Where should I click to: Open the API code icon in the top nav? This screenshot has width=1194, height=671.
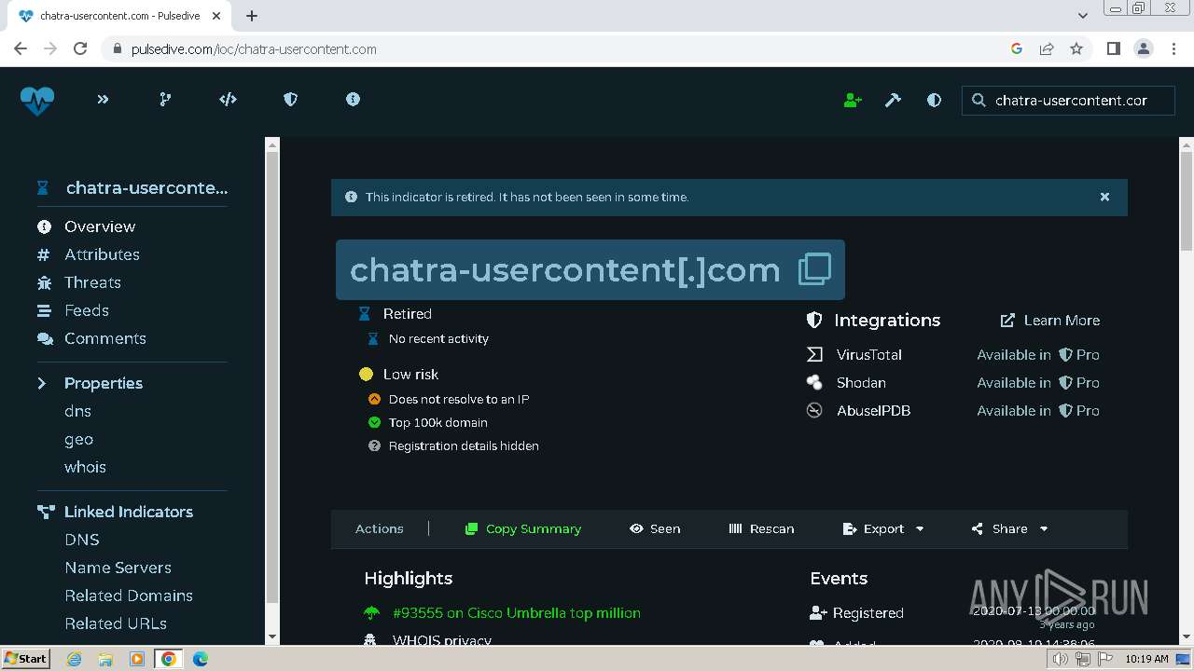tap(228, 99)
